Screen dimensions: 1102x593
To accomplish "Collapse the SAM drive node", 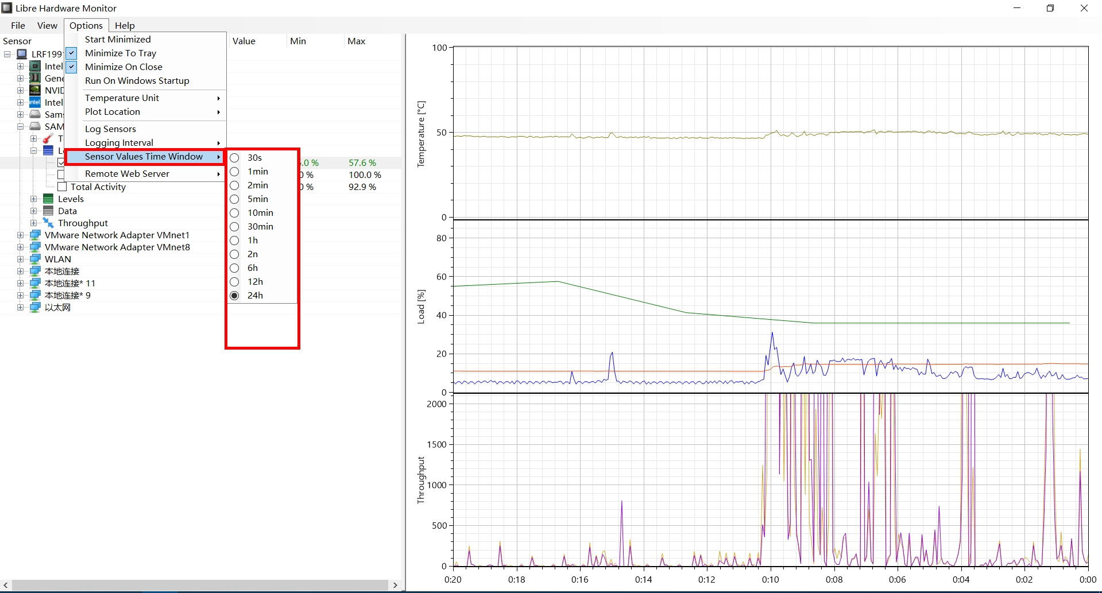I will pyautogui.click(x=20, y=126).
